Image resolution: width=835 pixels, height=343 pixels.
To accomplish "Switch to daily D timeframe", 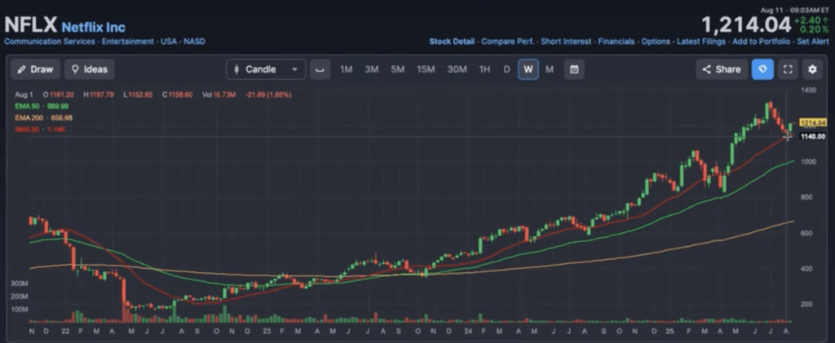I will [x=506, y=69].
